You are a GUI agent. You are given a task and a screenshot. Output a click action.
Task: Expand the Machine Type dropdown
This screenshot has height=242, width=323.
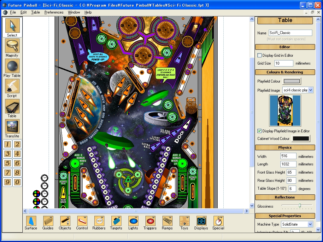(x=310, y=224)
